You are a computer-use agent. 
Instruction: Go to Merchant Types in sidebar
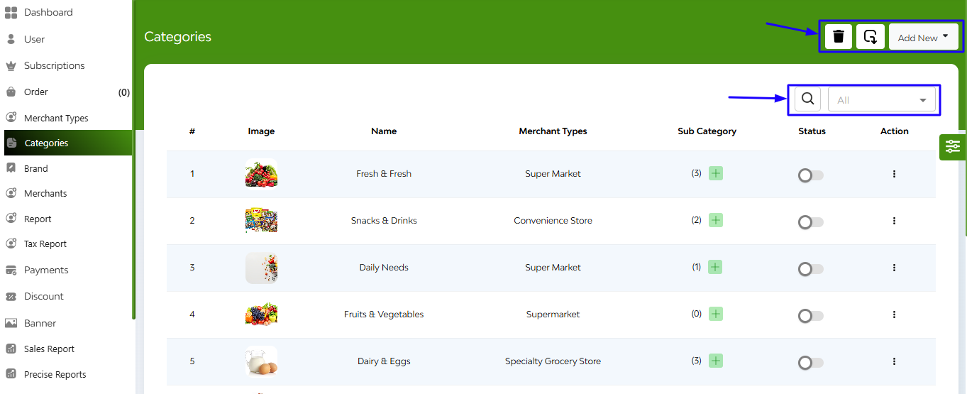(x=56, y=118)
